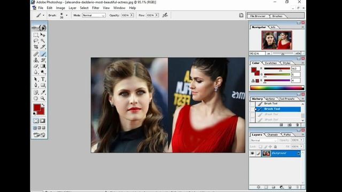Image resolution: width=342 pixels, height=192 pixels.
Task: Select the Magic Wand tool
Action: pyautogui.click(x=43, y=41)
